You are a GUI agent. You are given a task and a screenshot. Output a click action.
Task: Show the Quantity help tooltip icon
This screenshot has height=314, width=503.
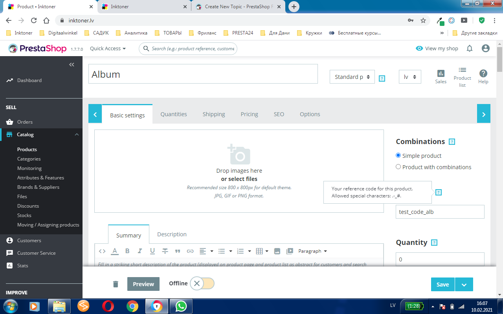tap(434, 243)
